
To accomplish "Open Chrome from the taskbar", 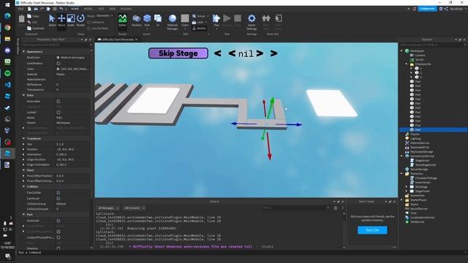I will (7, 28).
